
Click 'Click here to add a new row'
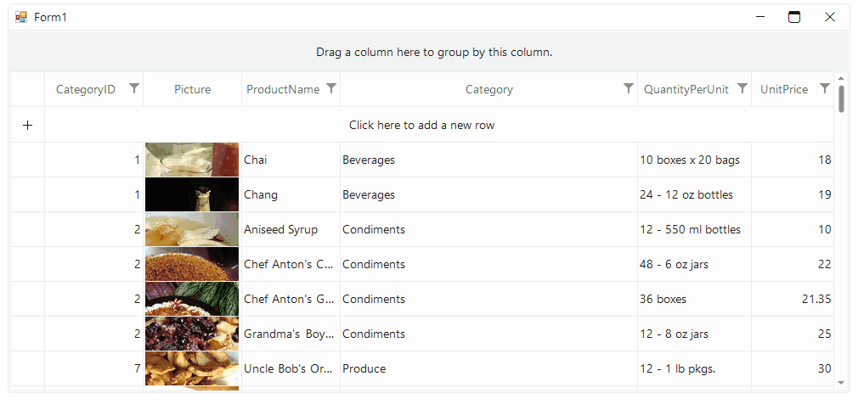click(x=422, y=125)
